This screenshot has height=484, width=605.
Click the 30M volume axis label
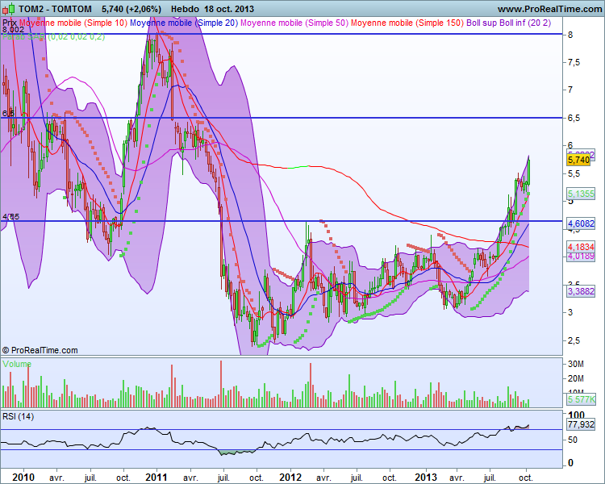tap(576, 364)
